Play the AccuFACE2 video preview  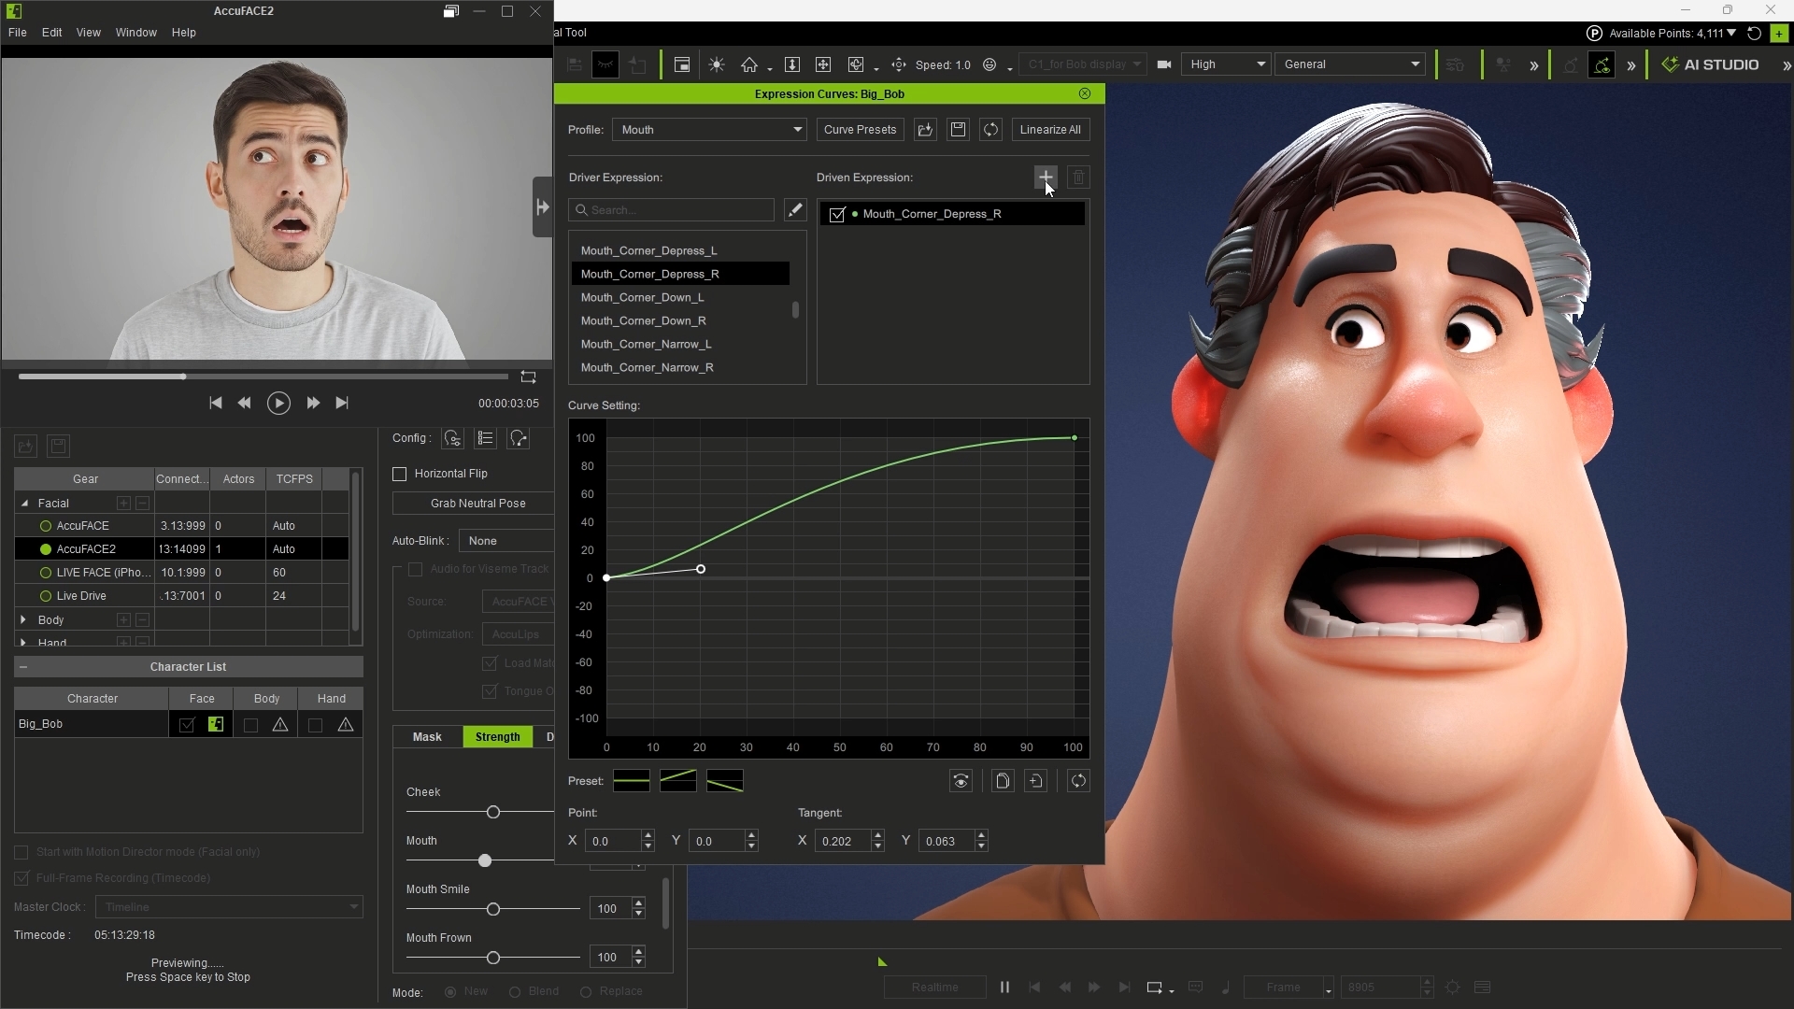click(278, 403)
